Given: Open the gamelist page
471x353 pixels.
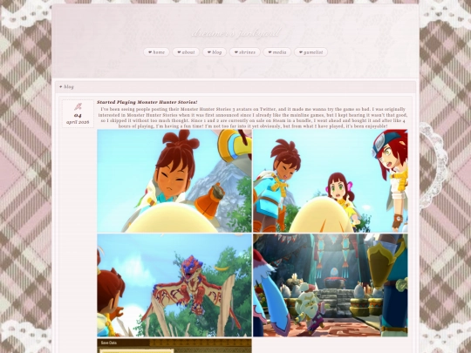Looking at the screenshot, I should point(311,52).
